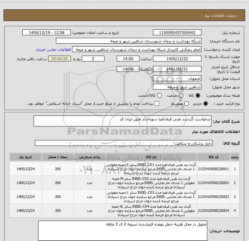Screen dimensions: 249x241
Task: Click product code 2132410958220002
Action: [213, 183]
